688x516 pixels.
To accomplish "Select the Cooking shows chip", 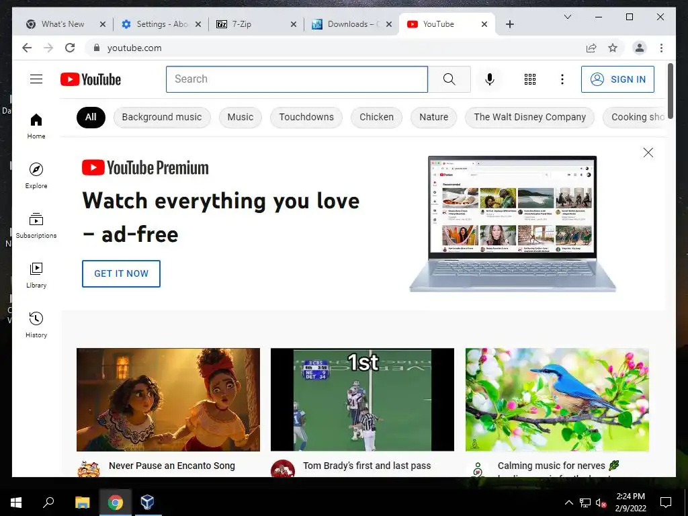I will (634, 117).
